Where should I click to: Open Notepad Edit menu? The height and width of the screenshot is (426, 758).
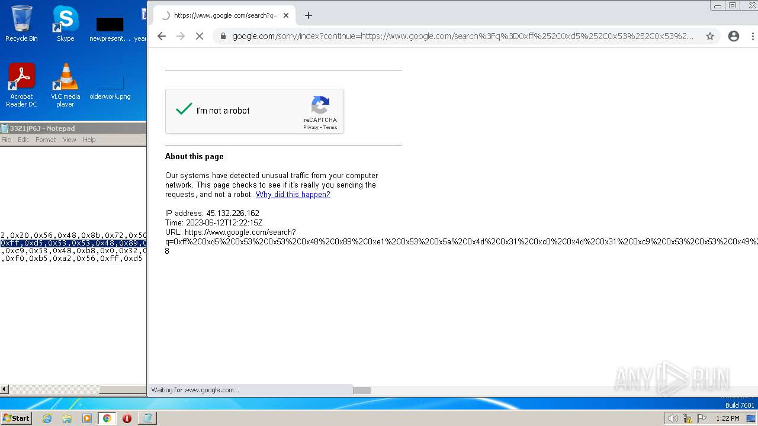[x=23, y=140]
